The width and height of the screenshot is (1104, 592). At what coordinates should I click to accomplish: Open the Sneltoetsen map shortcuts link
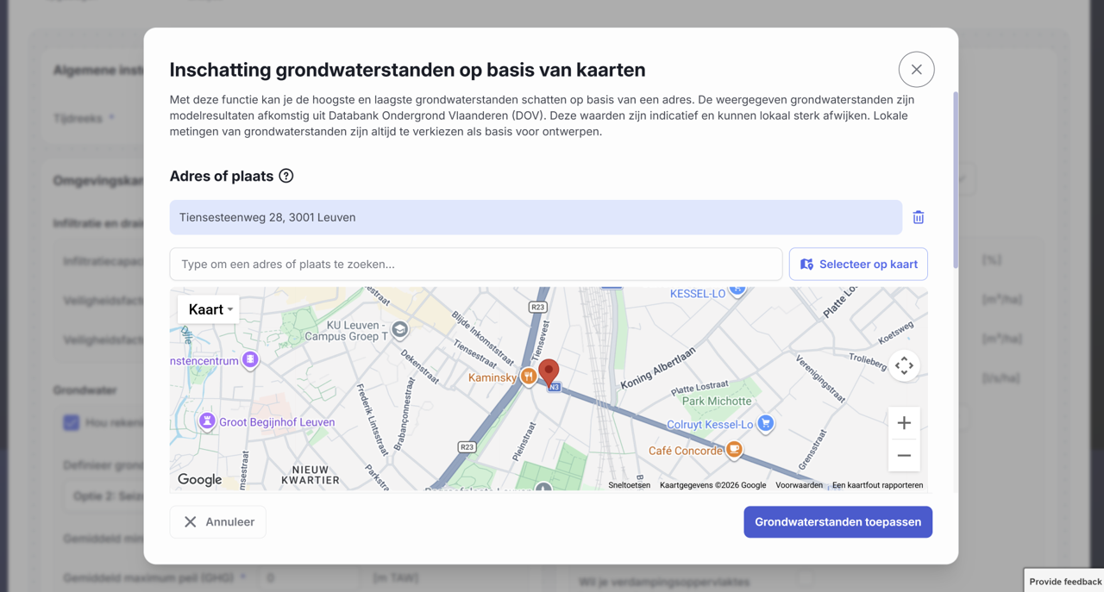(x=629, y=485)
